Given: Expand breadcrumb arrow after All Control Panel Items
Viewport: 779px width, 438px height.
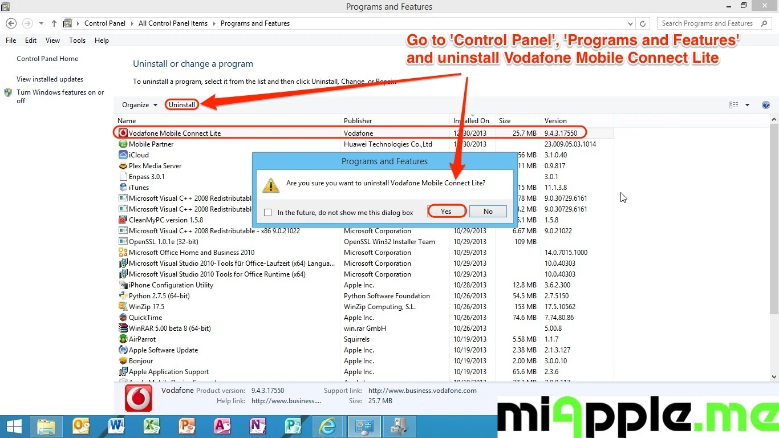Looking at the screenshot, I should click(214, 23).
